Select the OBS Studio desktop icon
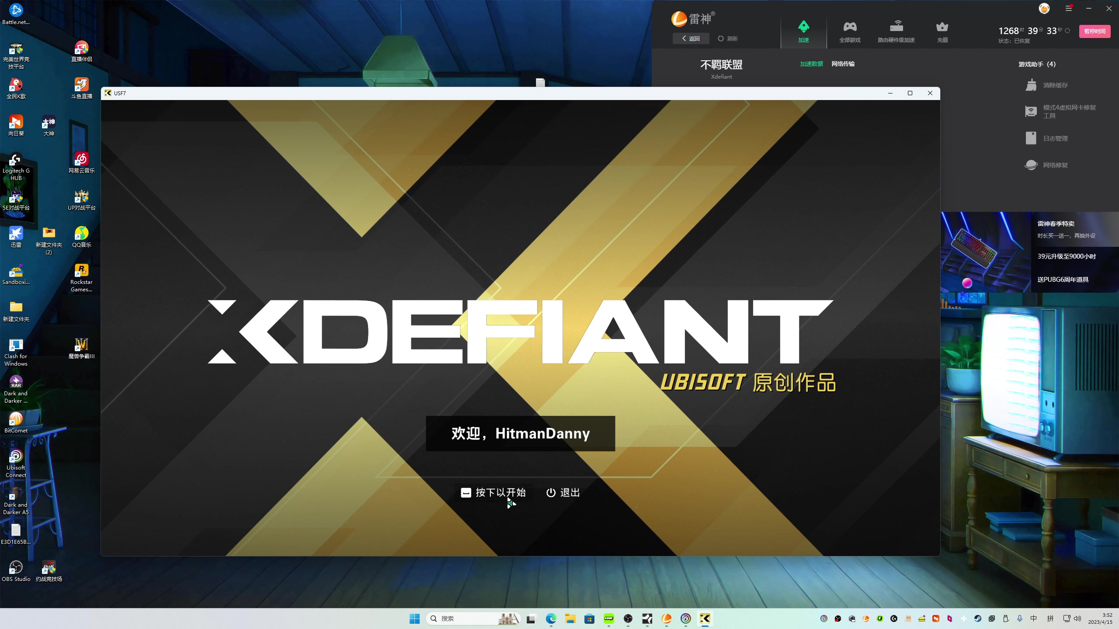 [16, 571]
